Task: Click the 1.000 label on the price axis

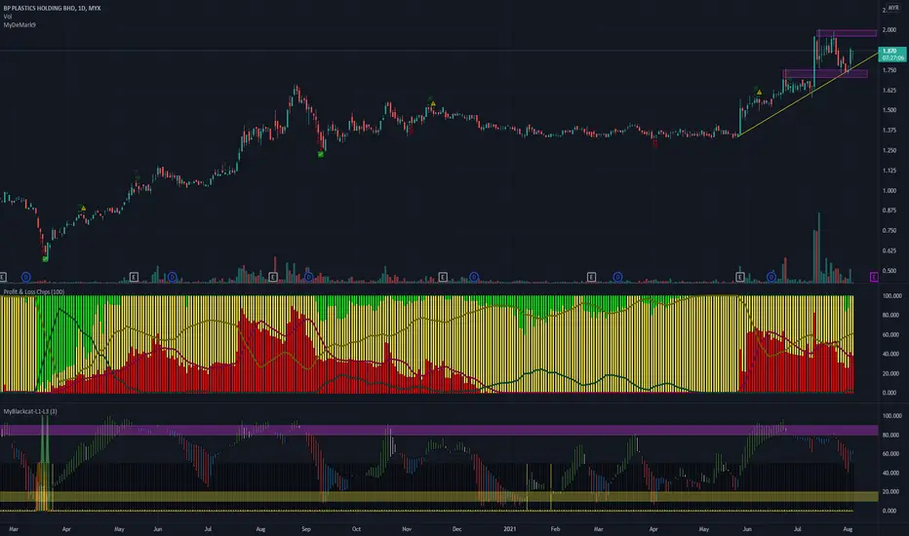Action: coord(889,191)
